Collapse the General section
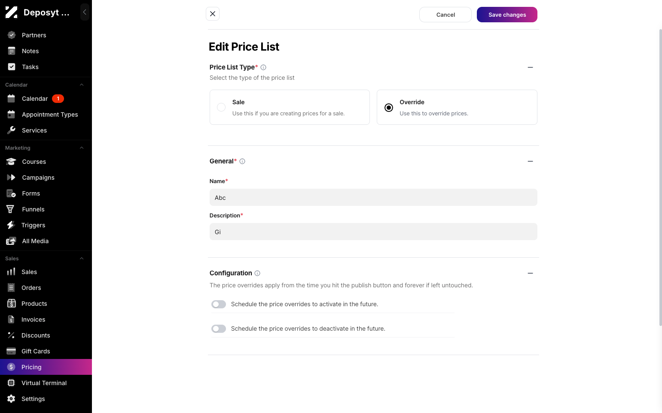 (x=530, y=161)
